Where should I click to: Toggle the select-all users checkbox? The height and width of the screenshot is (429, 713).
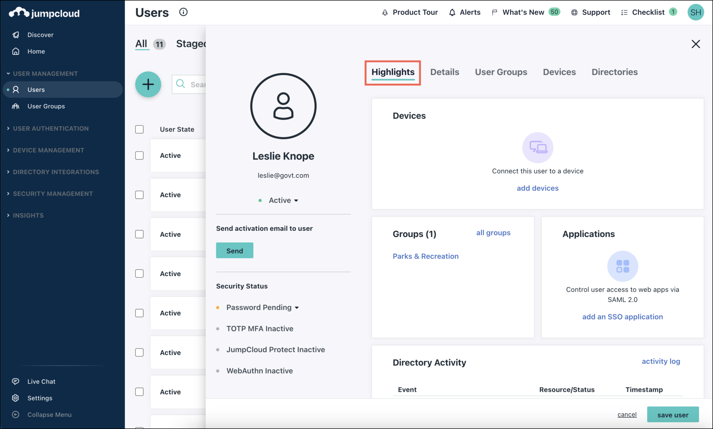click(139, 129)
